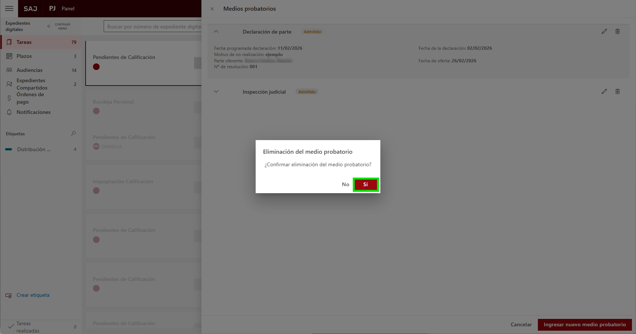This screenshot has height=334, width=636.
Task: Confirm deletion with the Sí button
Action: pos(365,185)
